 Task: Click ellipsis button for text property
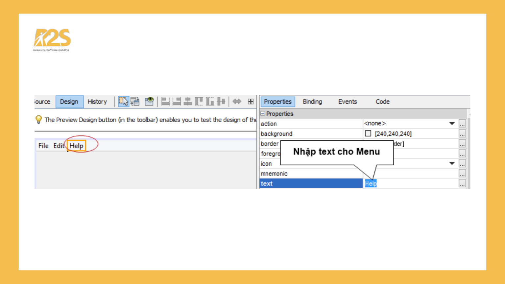(462, 184)
